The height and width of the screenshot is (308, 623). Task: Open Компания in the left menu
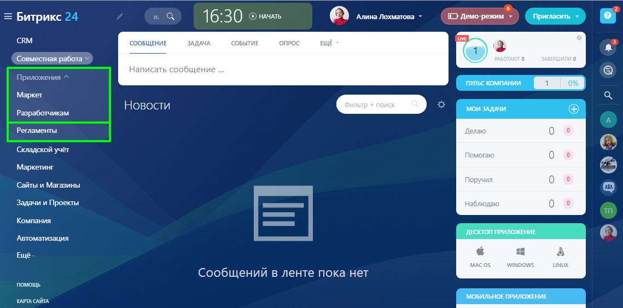tap(34, 220)
